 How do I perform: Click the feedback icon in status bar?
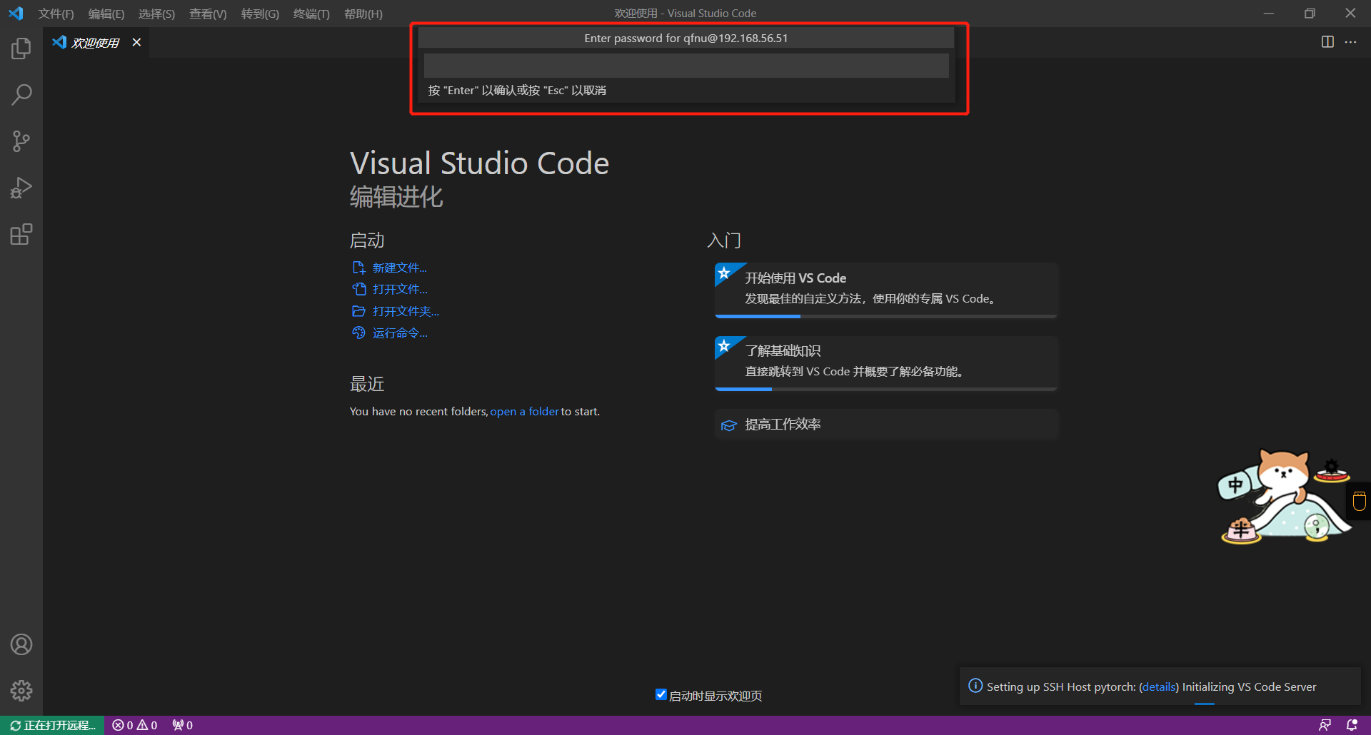tap(1325, 725)
